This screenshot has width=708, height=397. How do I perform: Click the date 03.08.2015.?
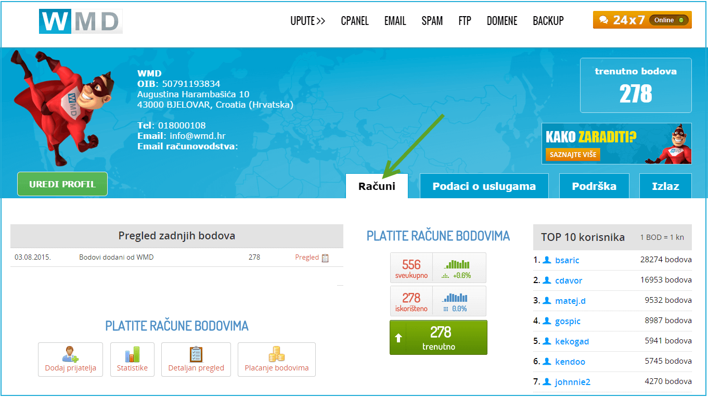pos(33,257)
